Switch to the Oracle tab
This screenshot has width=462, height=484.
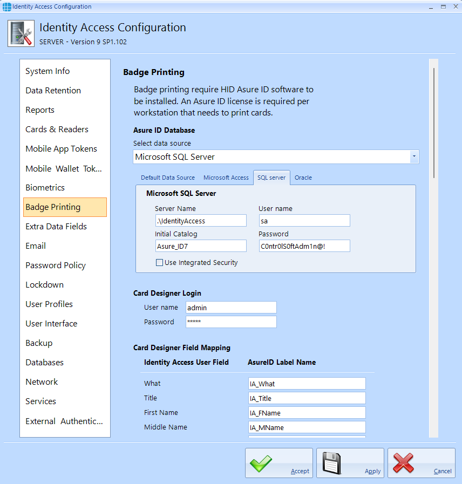click(x=303, y=178)
